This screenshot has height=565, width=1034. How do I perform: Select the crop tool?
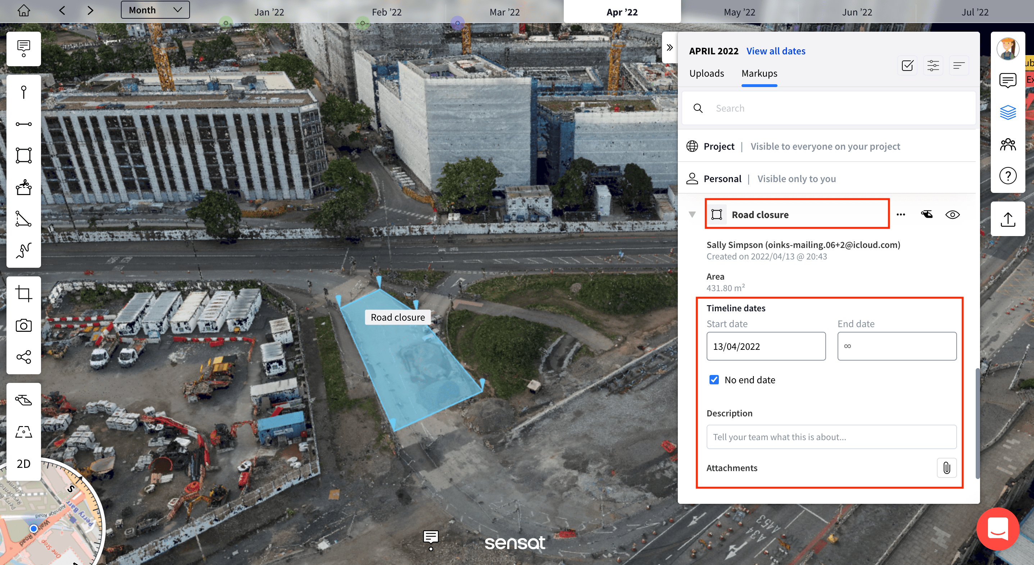pyautogui.click(x=24, y=294)
